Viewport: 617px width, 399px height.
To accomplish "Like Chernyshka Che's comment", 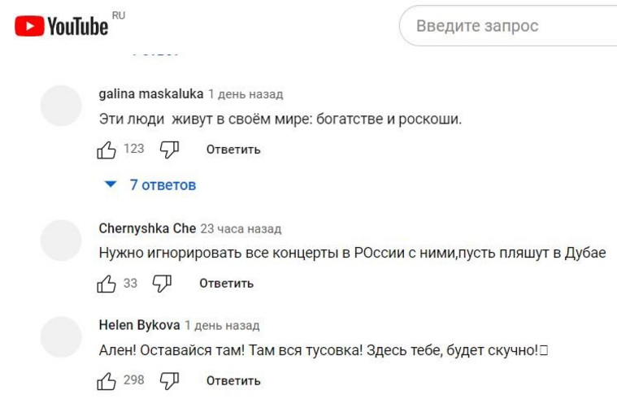I will [x=106, y=284].
